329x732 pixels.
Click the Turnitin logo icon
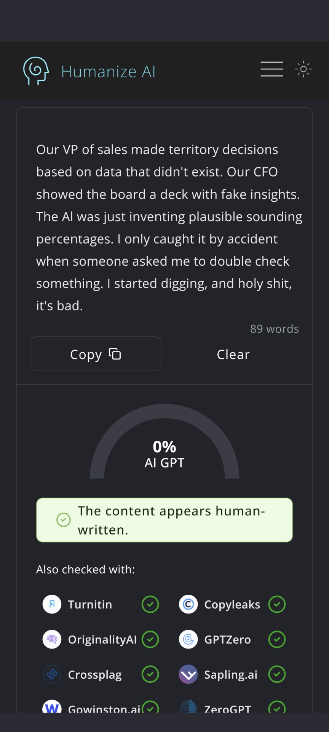[x=52, y=604]
